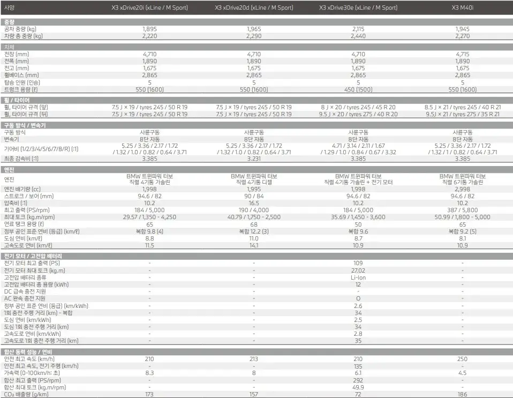Viewport: 513px width, 398px height.
Task: Click the 구동 방식 row label
Action: click(14, 132)
